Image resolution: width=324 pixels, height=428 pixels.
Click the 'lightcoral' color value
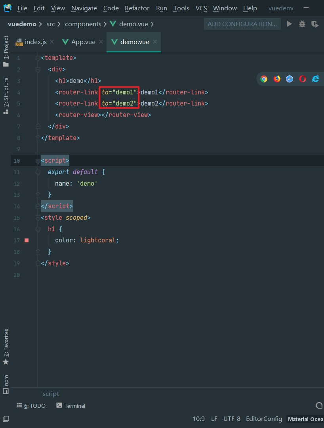click(97, 240)
